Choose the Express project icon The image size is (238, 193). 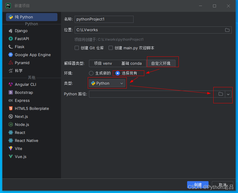click(11, 100)
